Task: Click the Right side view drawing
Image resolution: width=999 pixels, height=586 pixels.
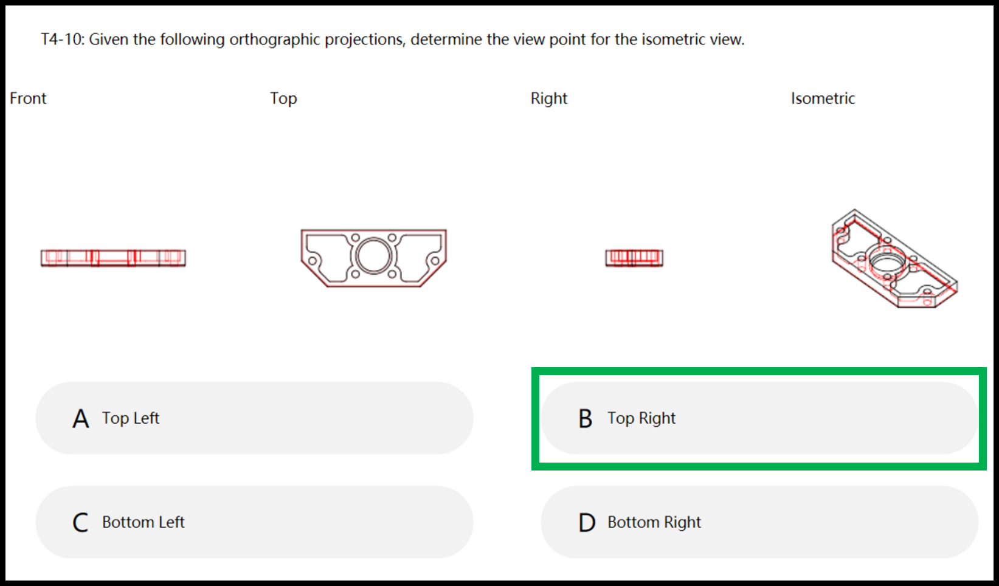Action: (x=634, y=258)
